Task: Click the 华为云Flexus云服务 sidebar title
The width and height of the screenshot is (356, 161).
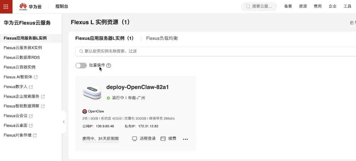Action: [x=27, y=23]
